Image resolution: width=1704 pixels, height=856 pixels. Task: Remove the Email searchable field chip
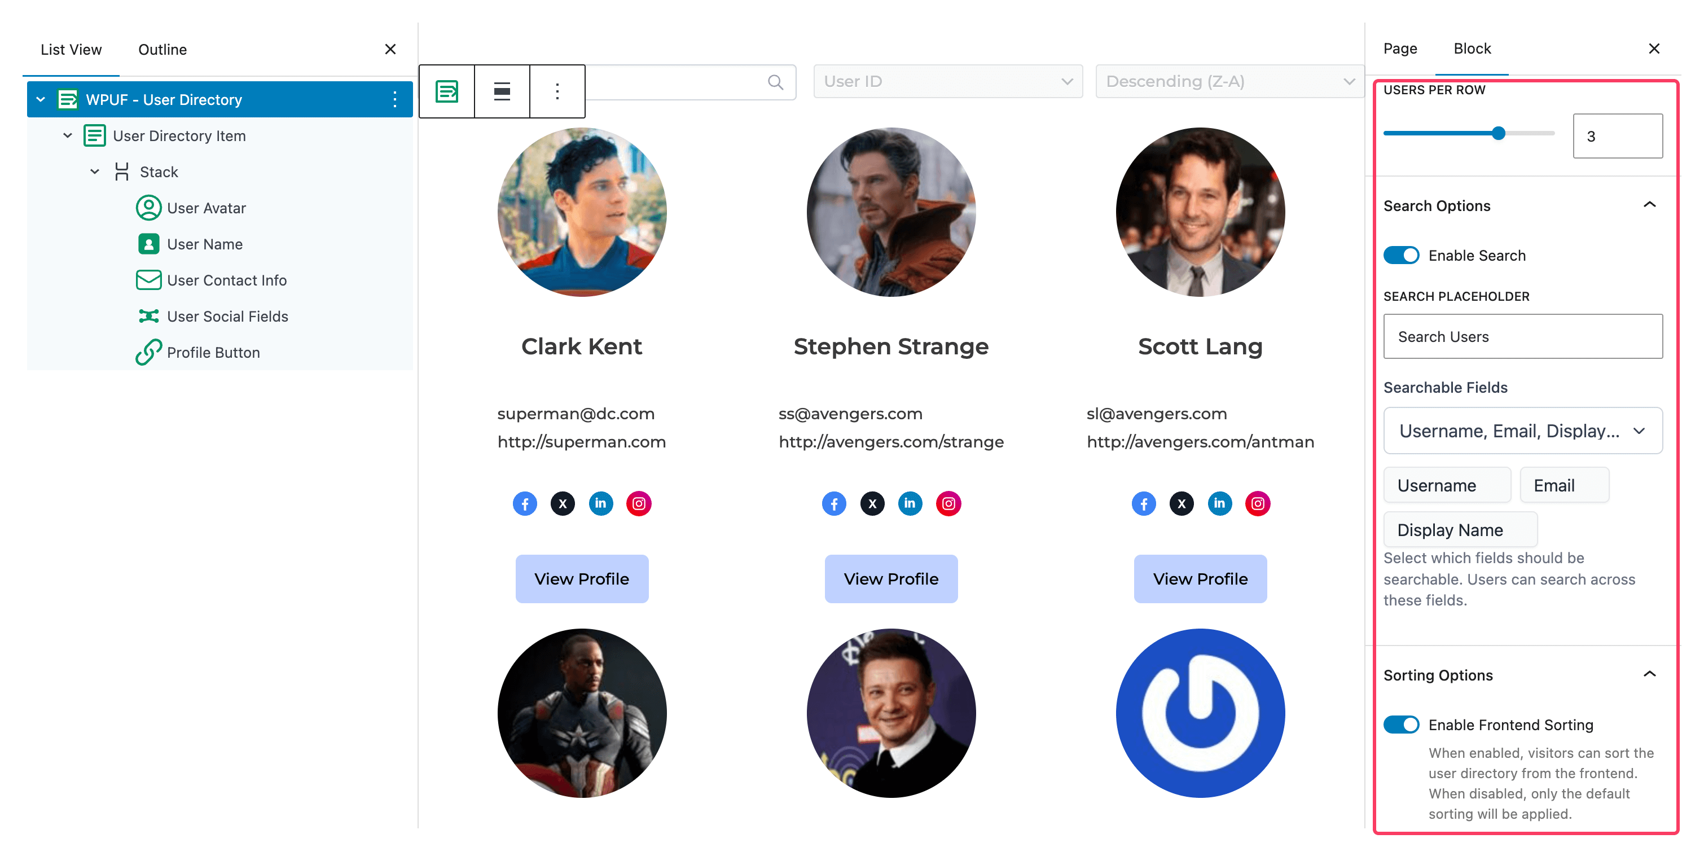[x=1564, y=485]
